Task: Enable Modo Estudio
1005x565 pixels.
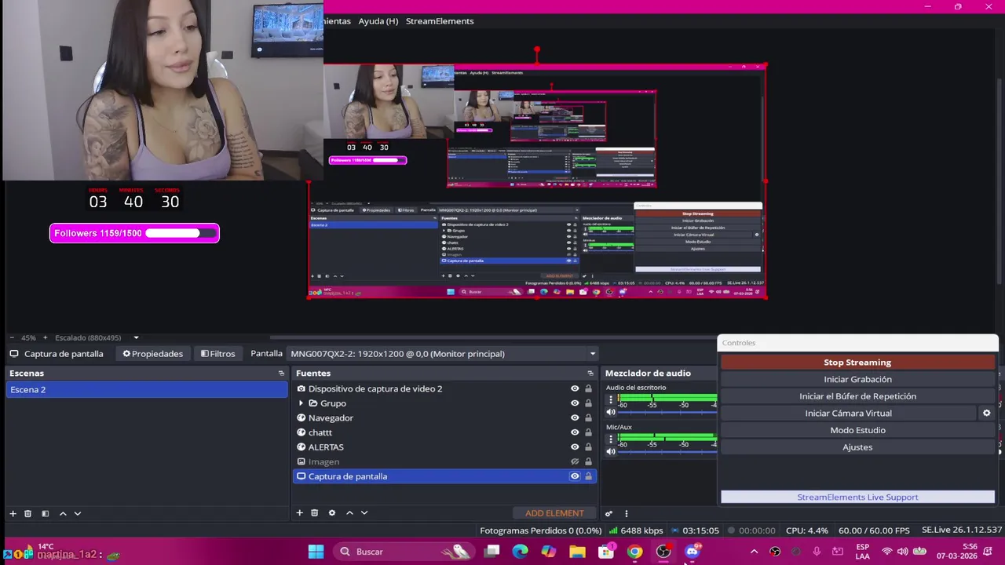Action: [x=857, y=430]
